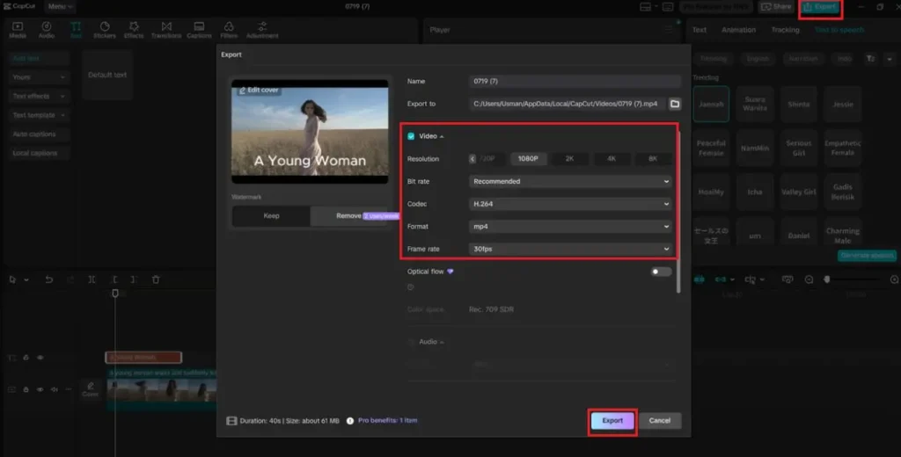
Task: Select the Jannah voice card
Action: click(711, 105)
